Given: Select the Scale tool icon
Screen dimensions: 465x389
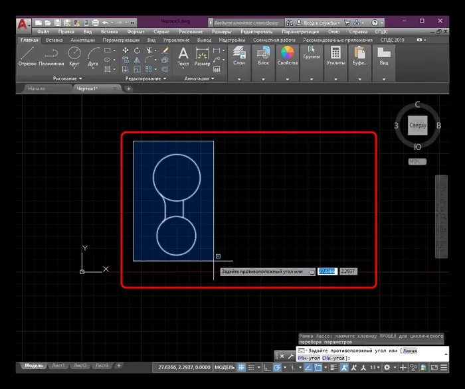Looking at the screenshot, I should 137,69.
